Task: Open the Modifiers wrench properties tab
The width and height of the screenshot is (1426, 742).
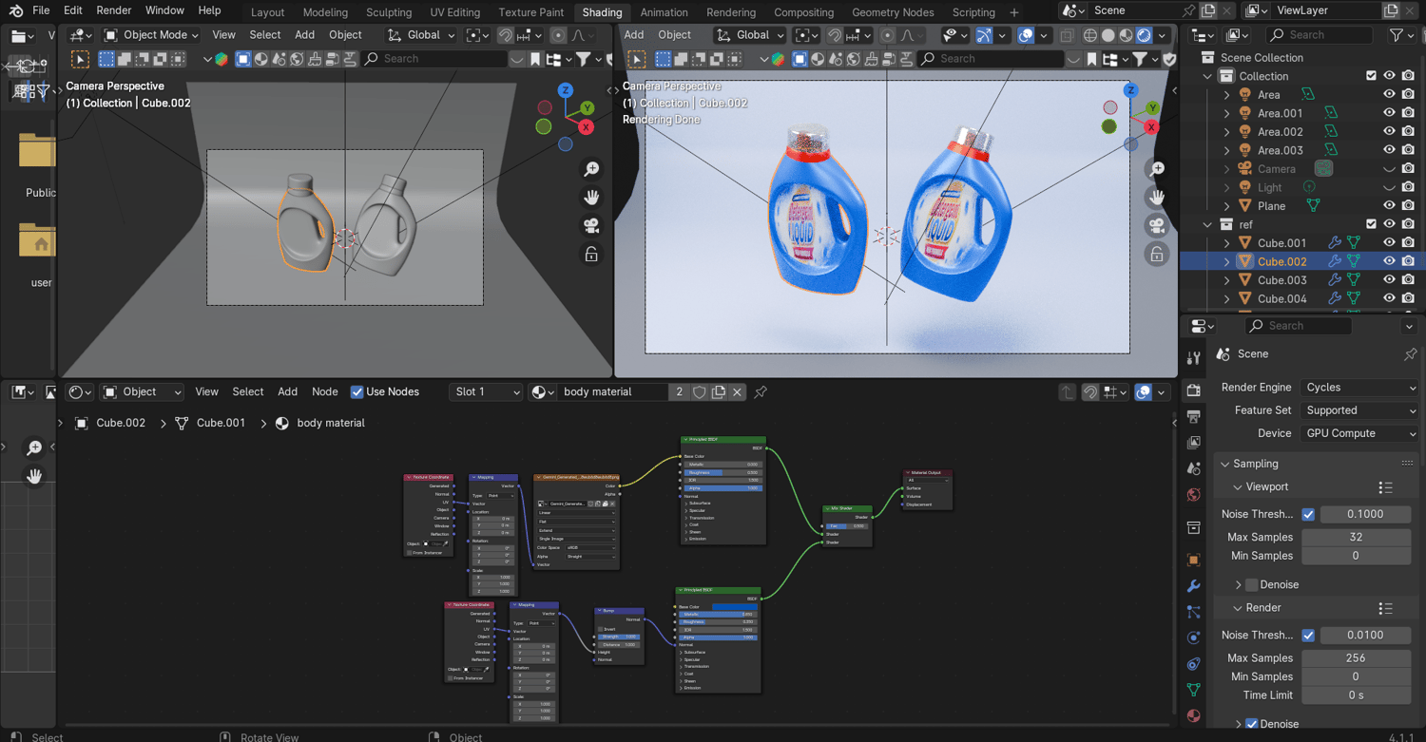Action: point(1194,586)
